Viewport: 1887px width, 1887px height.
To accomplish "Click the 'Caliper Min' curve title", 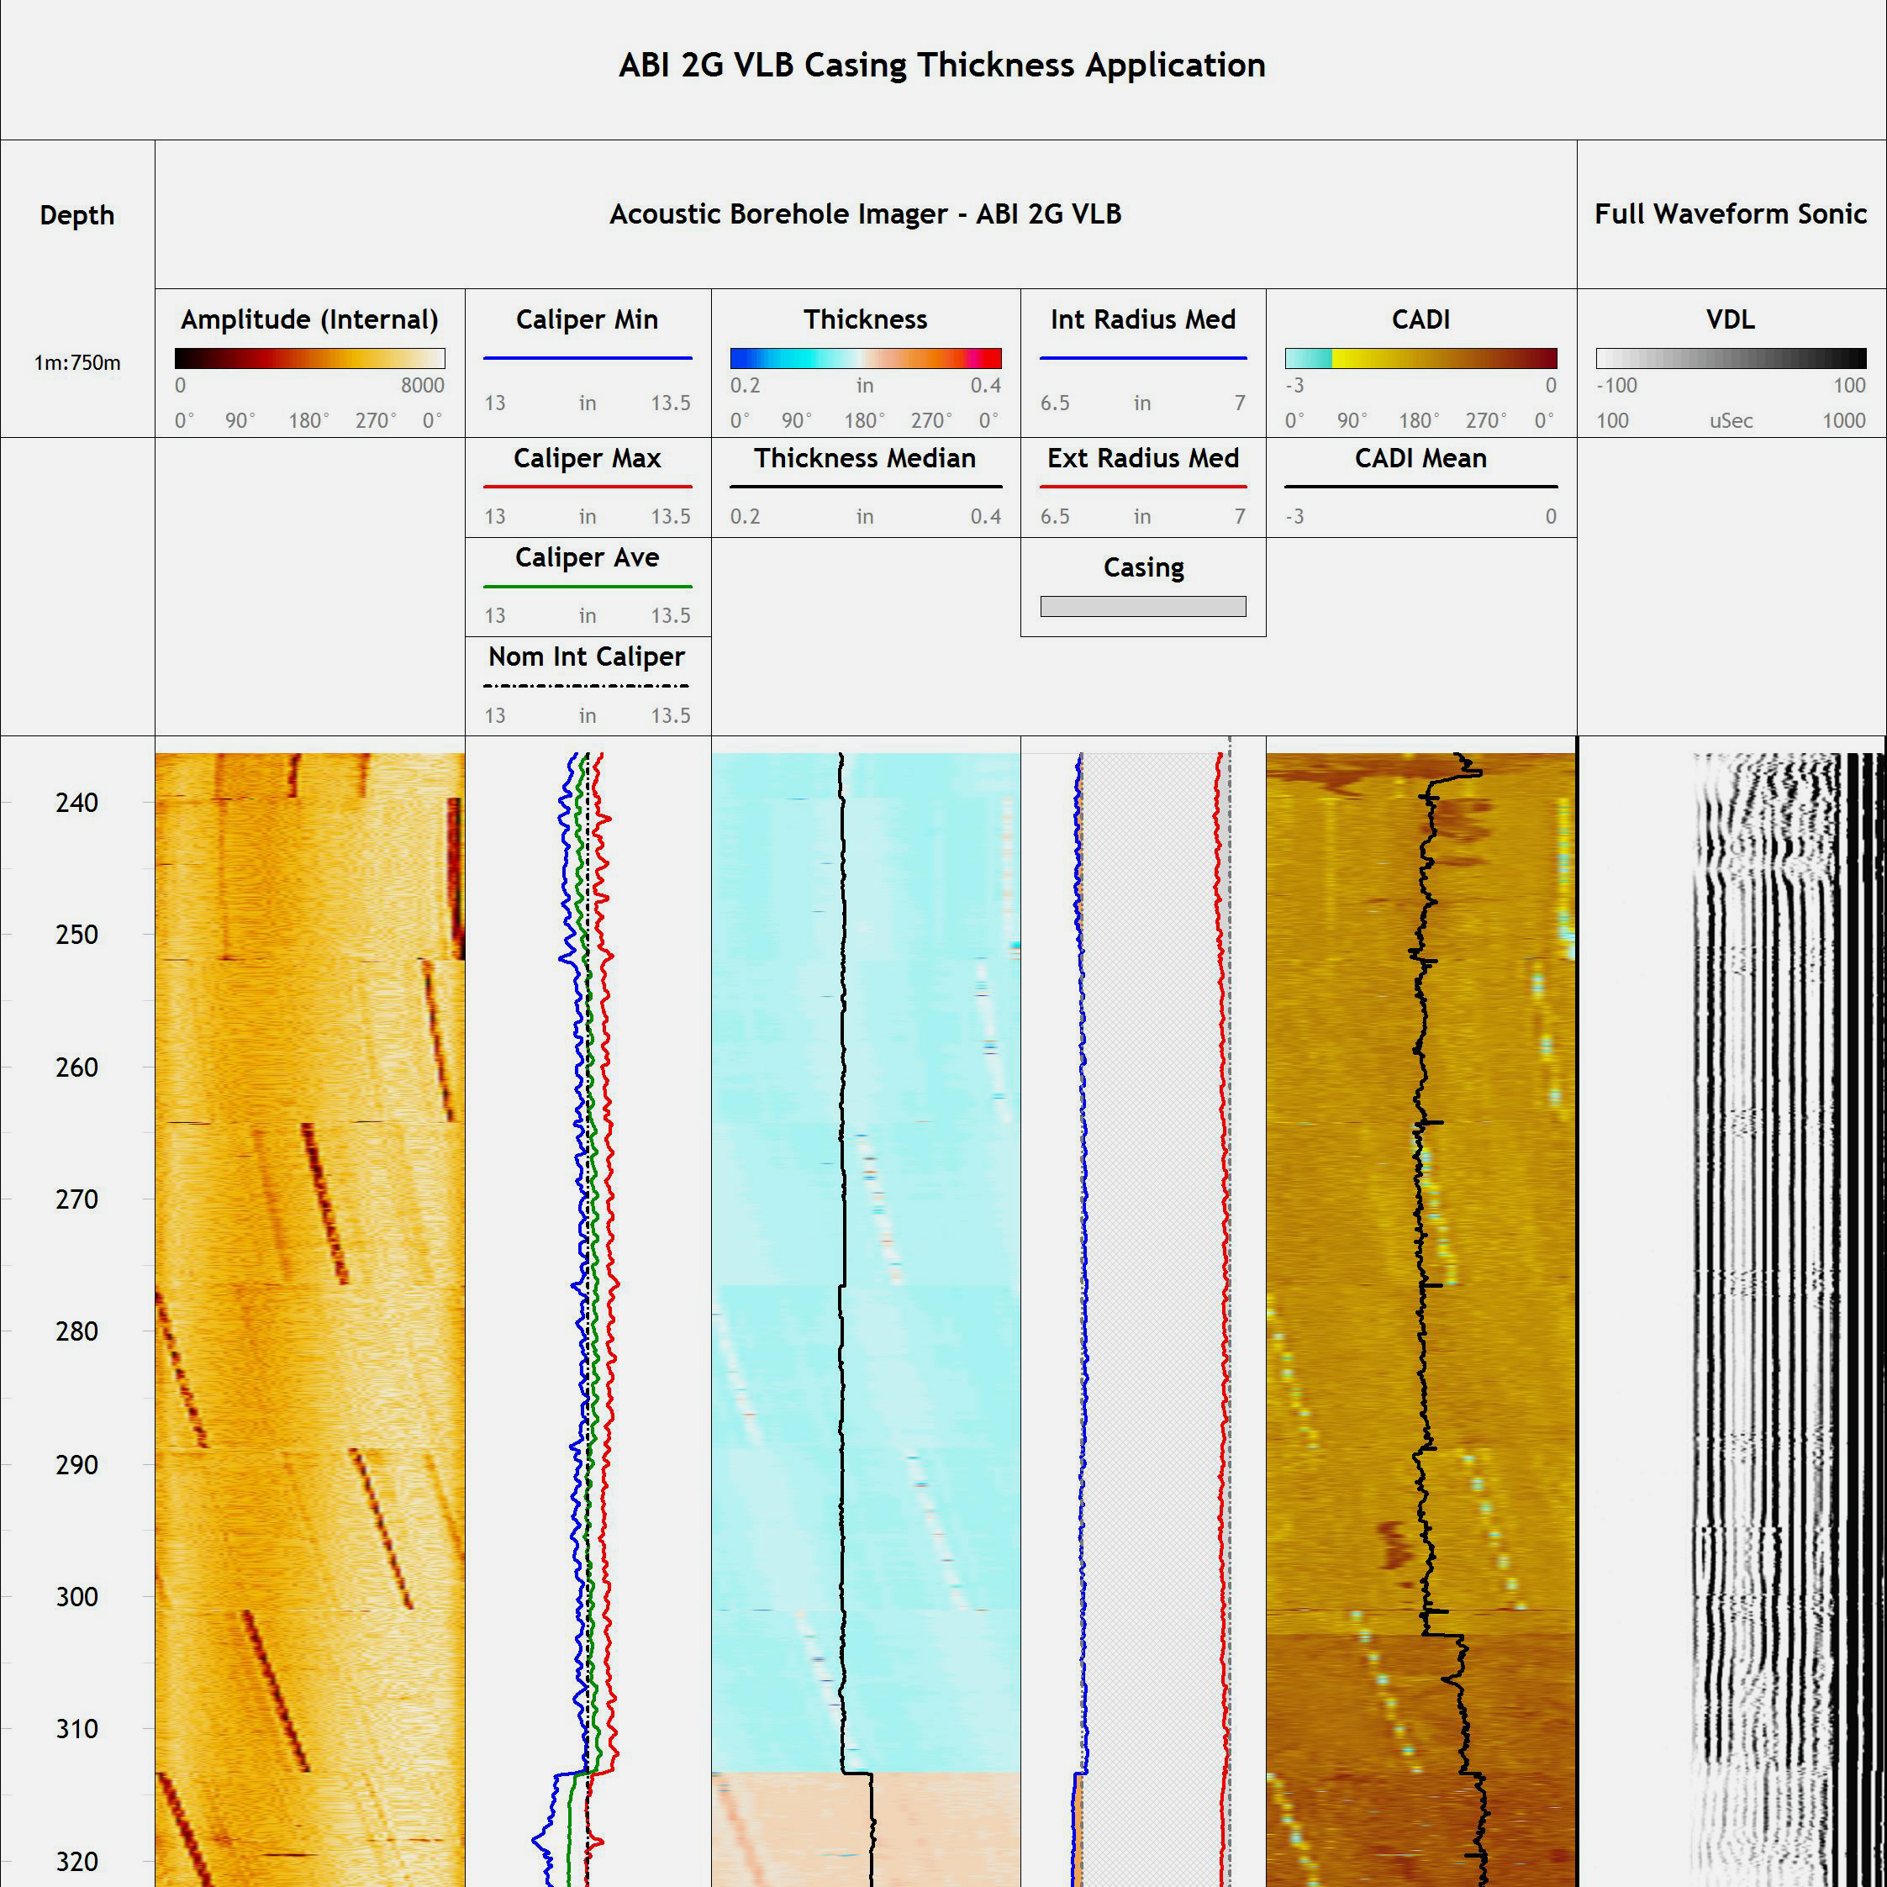I will pos(587,319).
